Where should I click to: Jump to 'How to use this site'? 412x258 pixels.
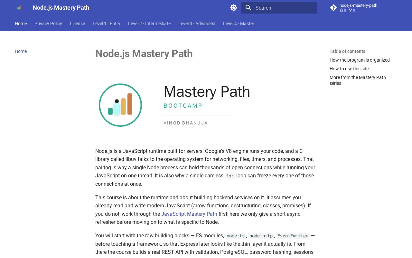click(x=349, y=69)
